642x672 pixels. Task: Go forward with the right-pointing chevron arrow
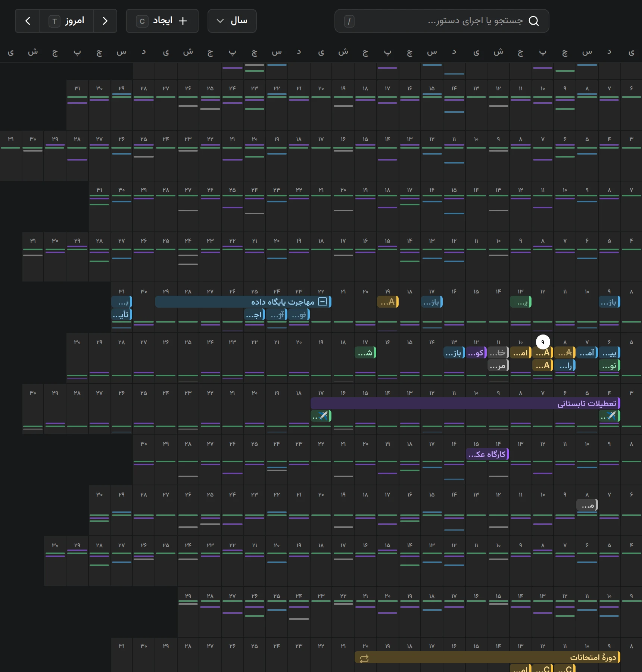105,21
